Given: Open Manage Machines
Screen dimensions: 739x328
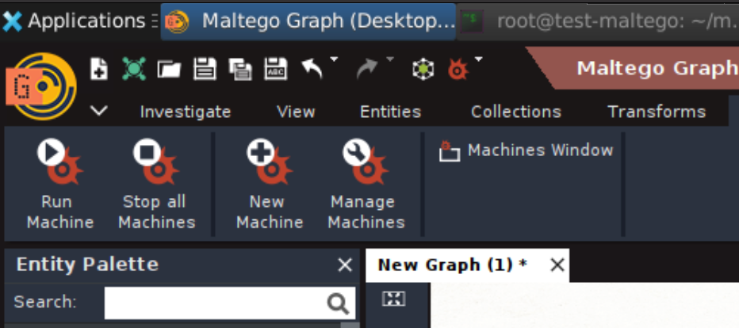Looking at the screenshot, I should [366, 185].
